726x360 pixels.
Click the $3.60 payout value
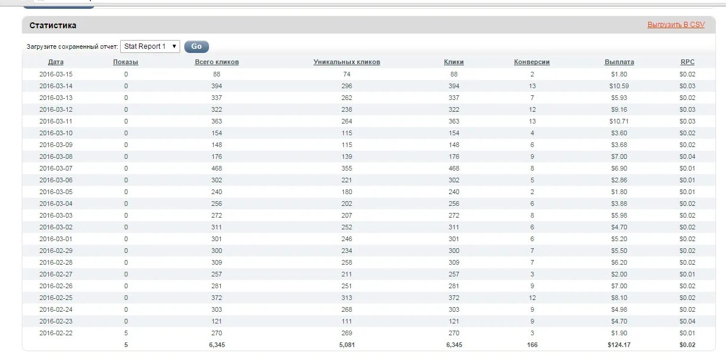coord(619,133)
